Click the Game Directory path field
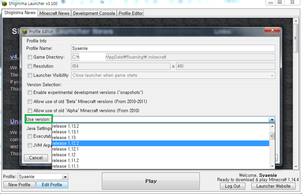Image resolution: width=302 pixels, height=194 pixels. tap(173, 57)
